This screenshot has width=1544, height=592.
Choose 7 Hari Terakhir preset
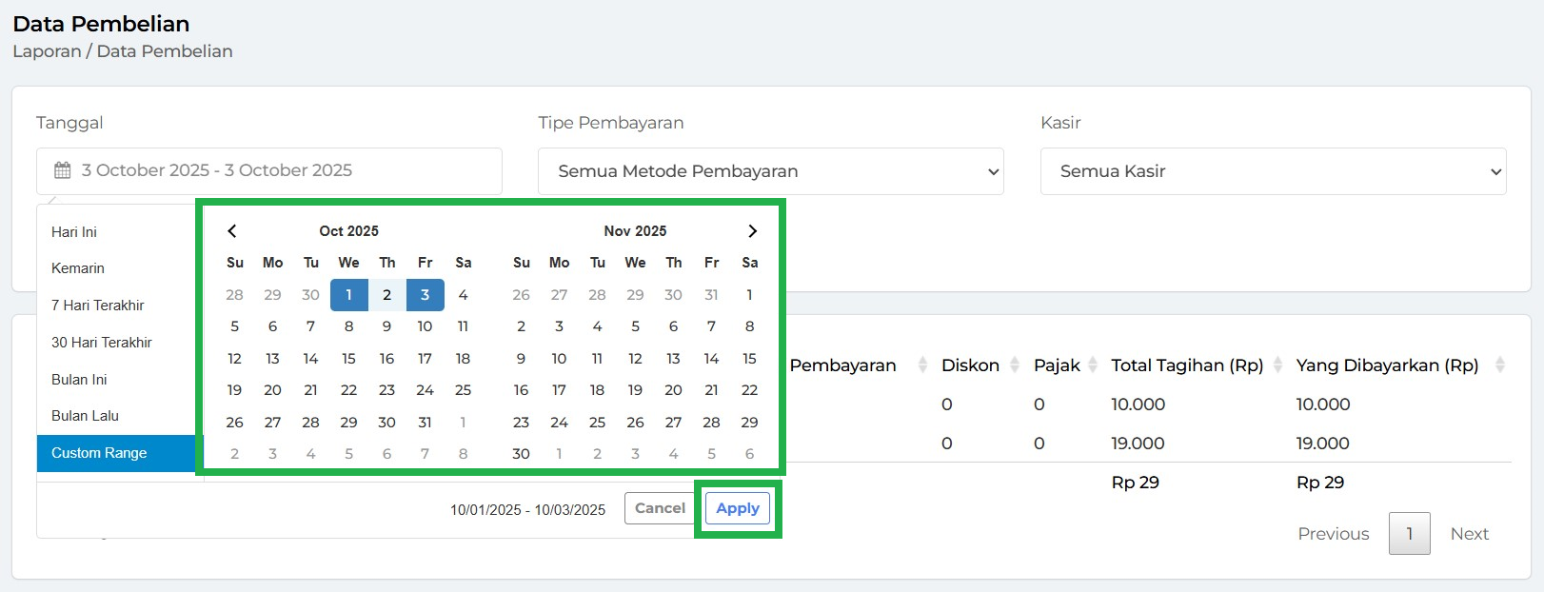click(x=98, y=306)
